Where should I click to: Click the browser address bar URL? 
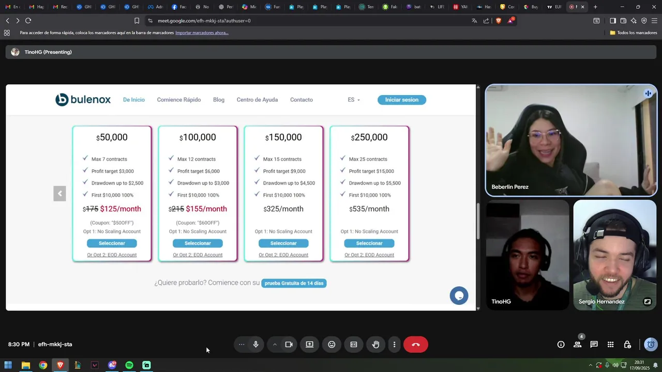coord(204,21)
